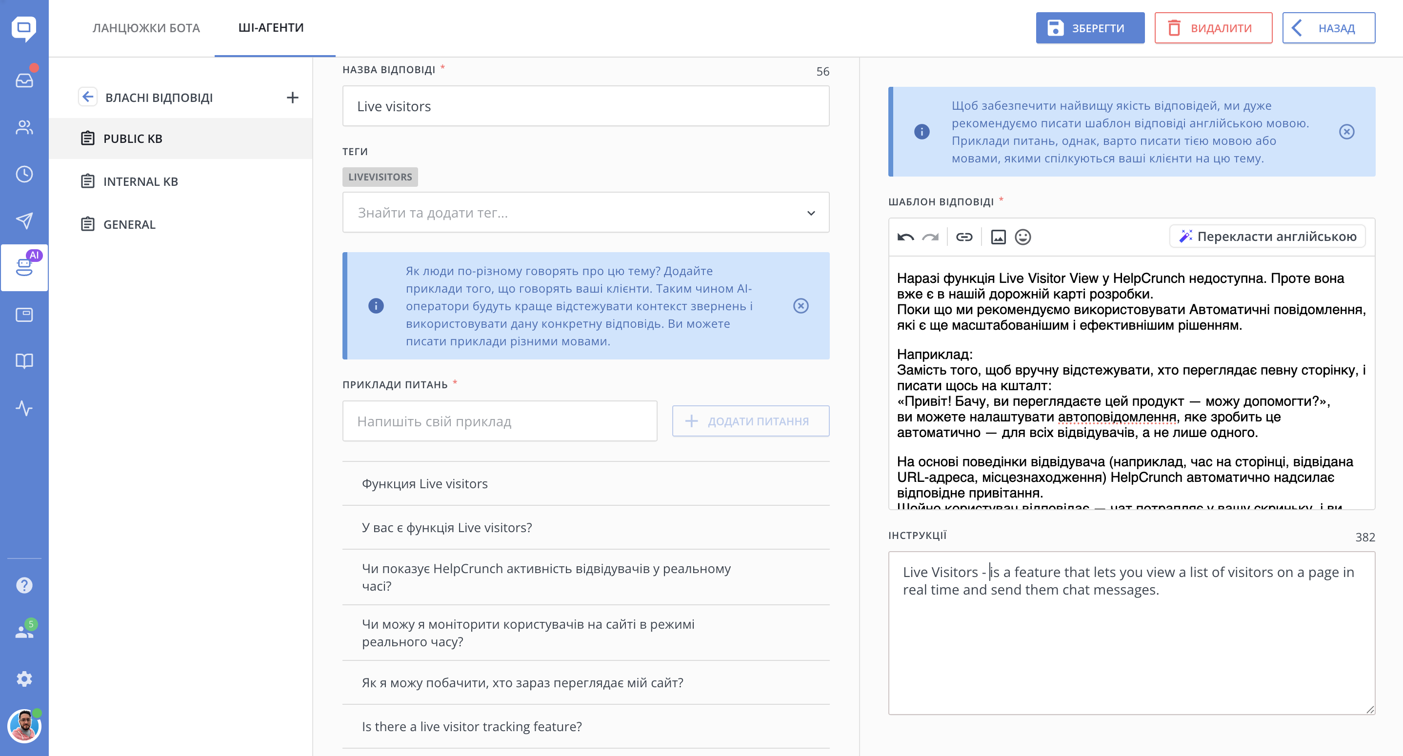The width and height of the screenshot is (1403, 756).
Task: Click the LIVEVISITORS tag chip
Action: click(x=380, y=177)
